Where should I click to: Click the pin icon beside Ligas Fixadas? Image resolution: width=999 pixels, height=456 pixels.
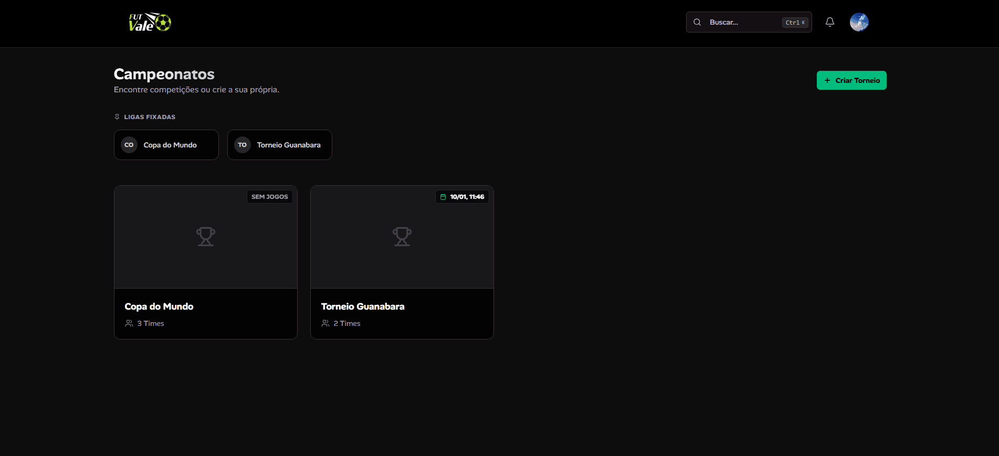(x=117, y=117)
